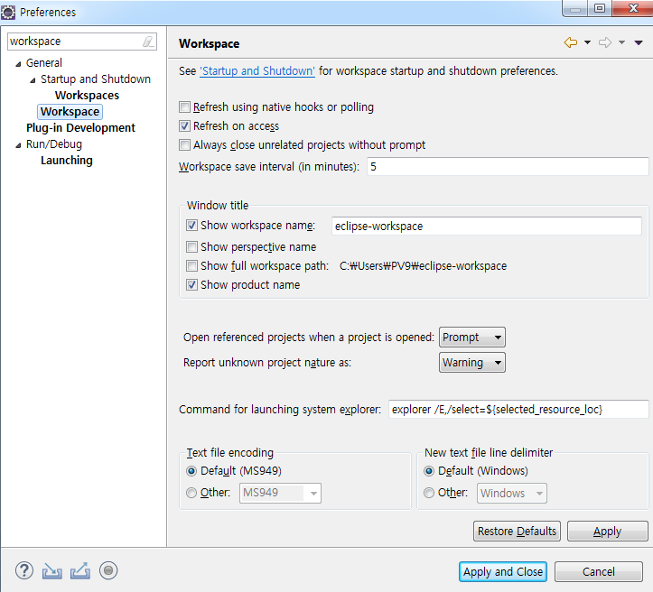This screenshot has height=592, width=653.
Task: Open the referenced projects Prompt dropdown
Action: click(471, 338)
